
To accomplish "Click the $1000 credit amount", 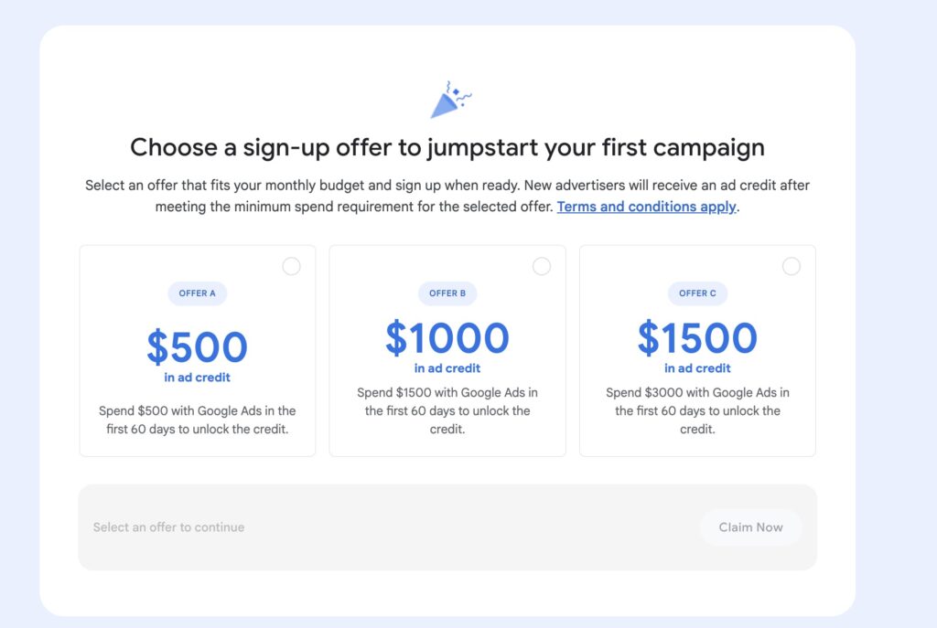I will [447, 338].
